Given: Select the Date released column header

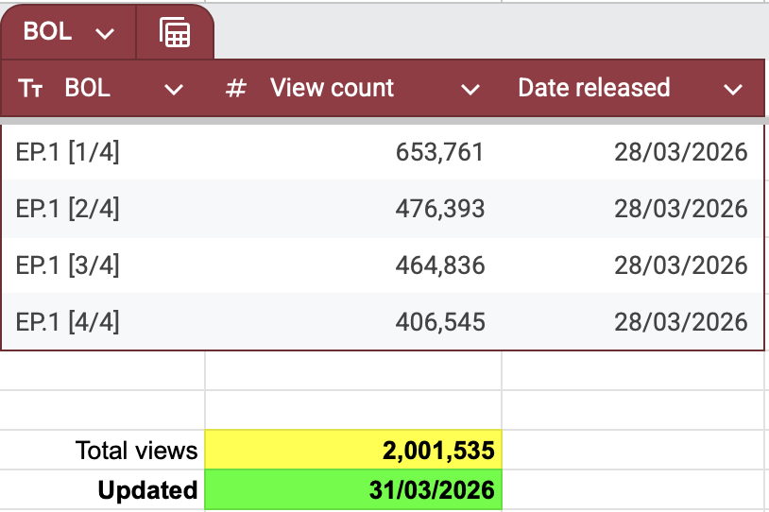Looking at the screenshot, I should [x=633, y=88].
